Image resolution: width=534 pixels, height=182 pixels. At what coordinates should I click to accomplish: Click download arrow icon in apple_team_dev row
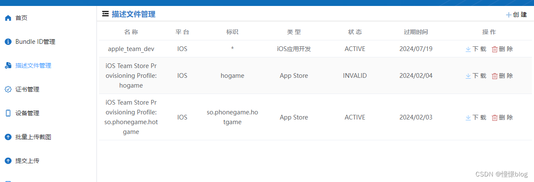coord(468,49)
